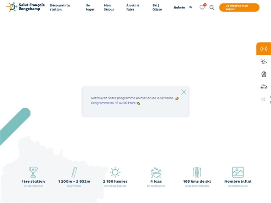Viewport: 271px width, 203px height.
Task: Click the car access icon in sidebar
Action: pos(264,87)
